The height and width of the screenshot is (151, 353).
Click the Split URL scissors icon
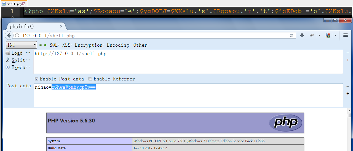(8, 60)
